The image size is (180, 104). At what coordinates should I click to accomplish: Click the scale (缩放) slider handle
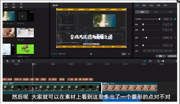[146, 38]
